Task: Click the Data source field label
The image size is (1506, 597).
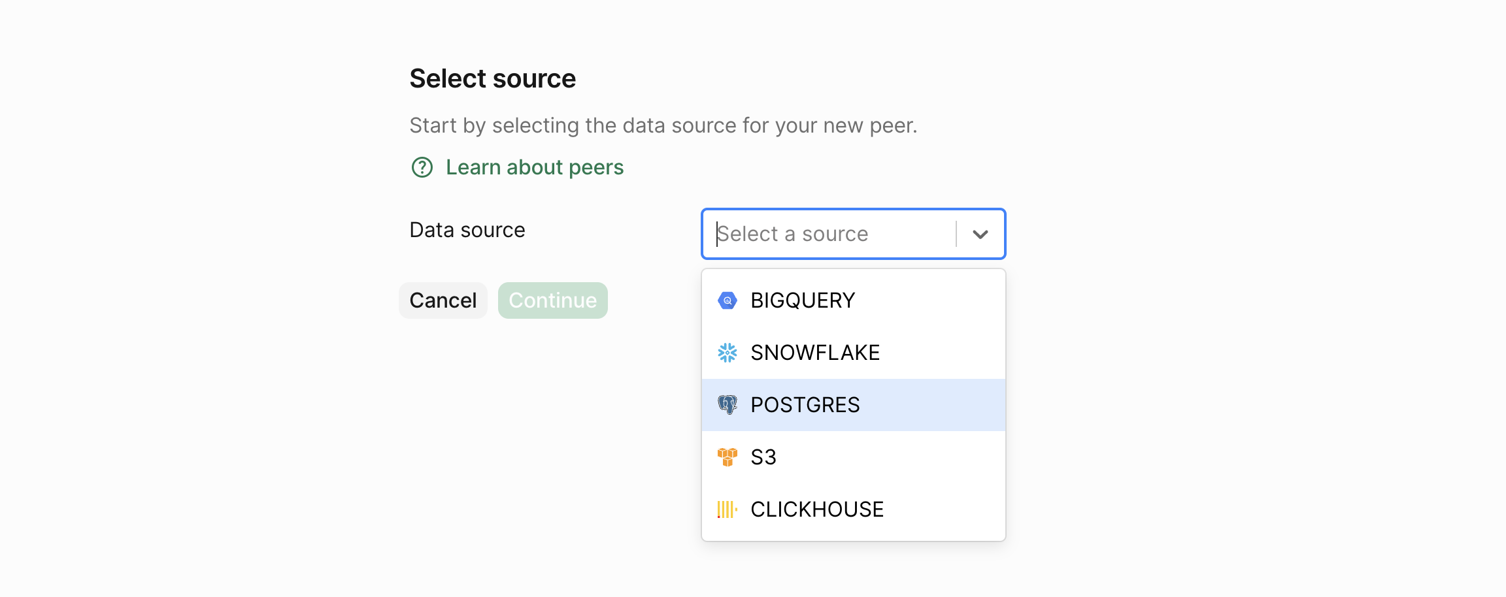Action: [467, 230]
